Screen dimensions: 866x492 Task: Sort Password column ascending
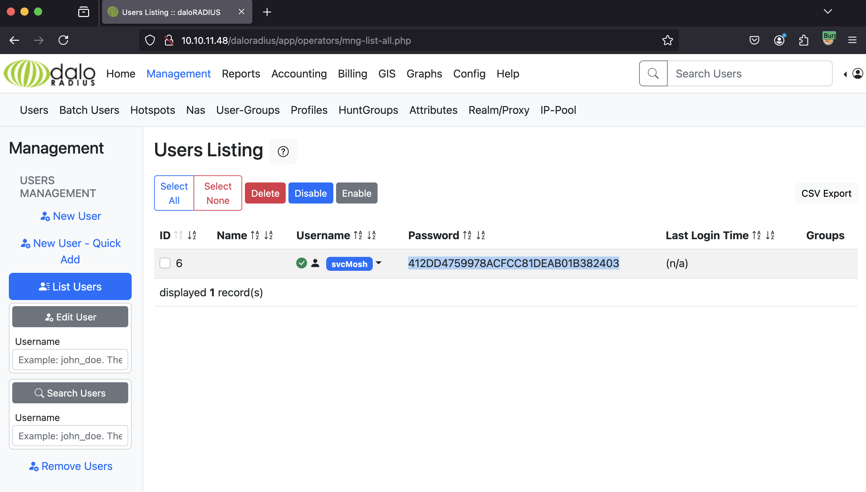pos(467,235)
